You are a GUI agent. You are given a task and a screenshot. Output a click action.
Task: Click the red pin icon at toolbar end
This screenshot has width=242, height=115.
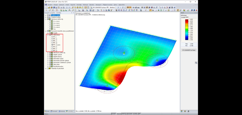click(x=197, y=10)
